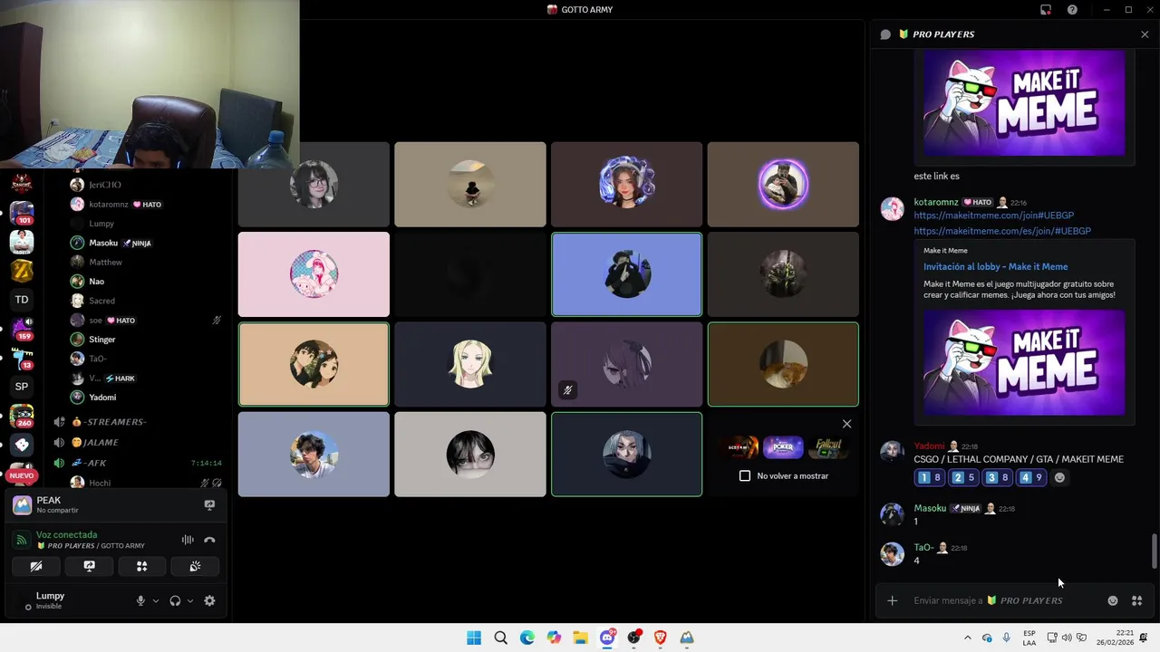Screen dimensions: 1160x652
Task: Open Windows Start menu
Action: pos(474,638)
